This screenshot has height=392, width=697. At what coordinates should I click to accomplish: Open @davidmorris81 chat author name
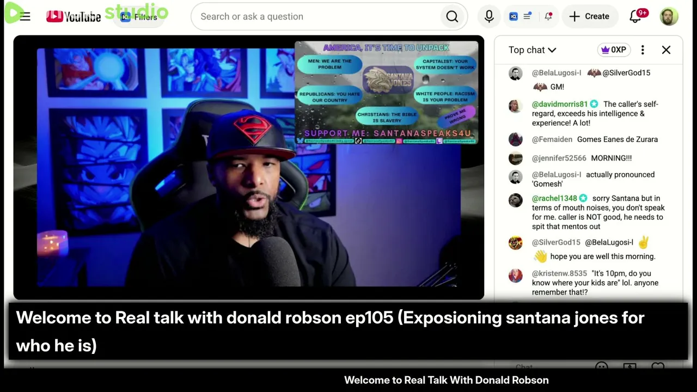pos(560,104)
